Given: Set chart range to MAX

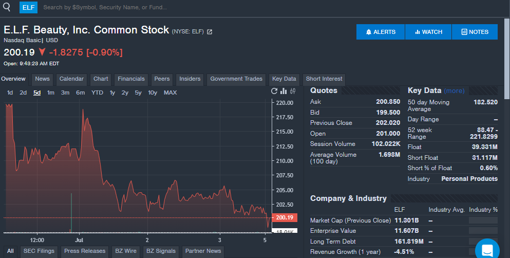Looking at the screenshot, I should click(171, 93).
